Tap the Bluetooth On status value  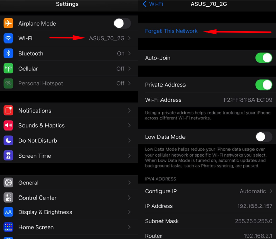(121, 53)
